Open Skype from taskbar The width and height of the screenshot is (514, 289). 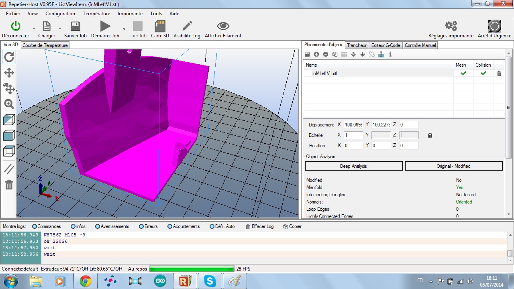tap(210, 281)
